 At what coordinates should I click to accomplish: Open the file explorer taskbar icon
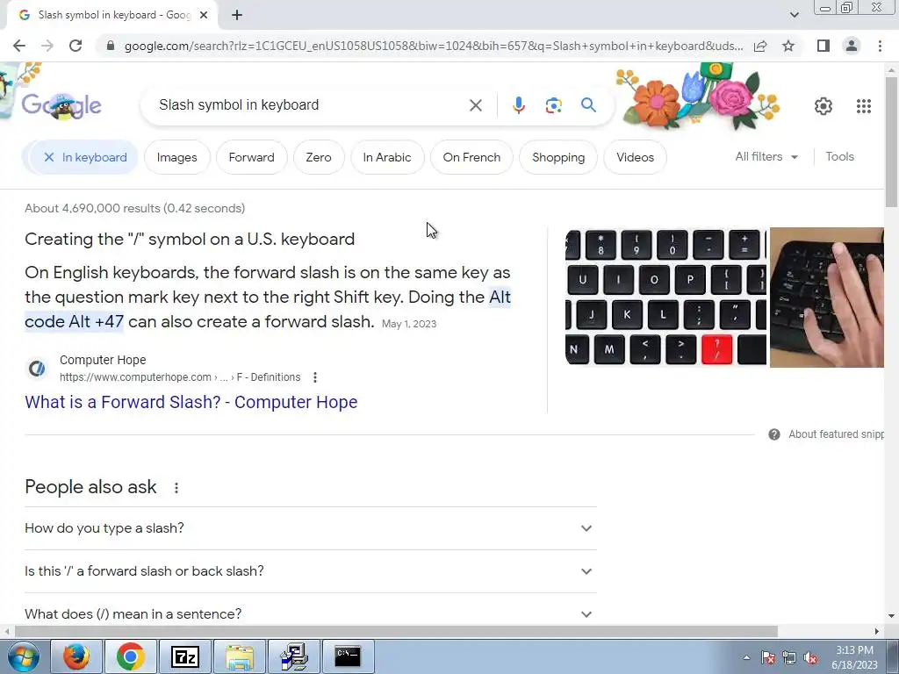(x=239, y=656)
